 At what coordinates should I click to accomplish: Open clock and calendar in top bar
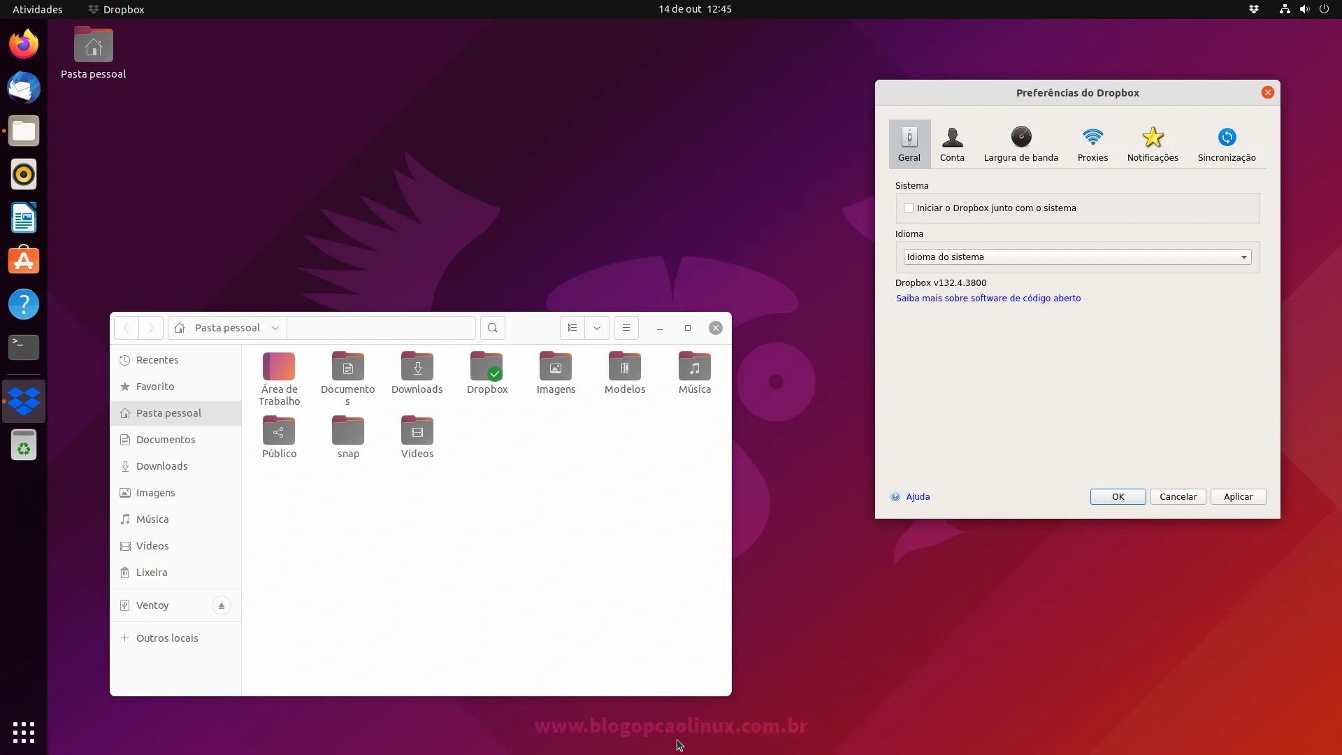[x=695, y=9]
